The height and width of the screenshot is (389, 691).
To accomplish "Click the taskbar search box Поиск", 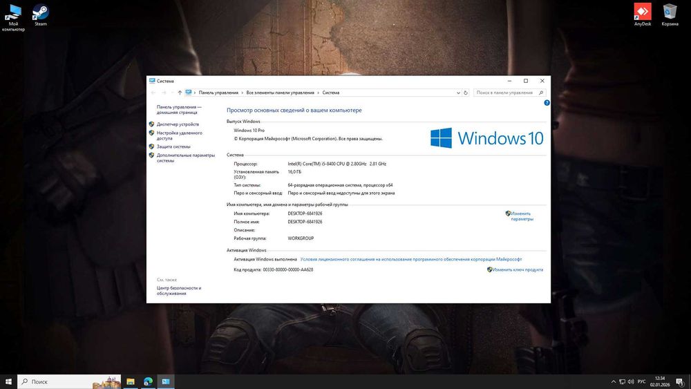I will pyautogui.click(x=69, y=381).
